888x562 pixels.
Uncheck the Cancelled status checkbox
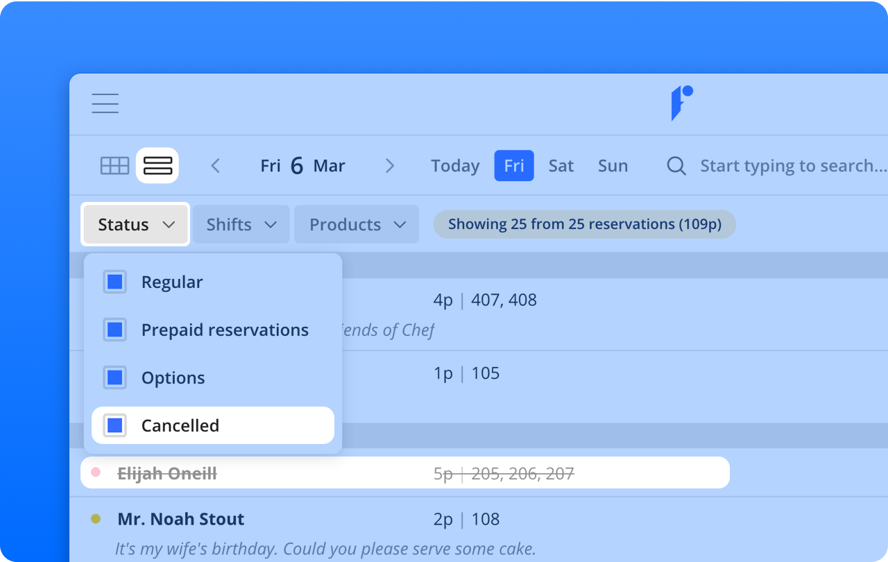(x=115, y=425)
